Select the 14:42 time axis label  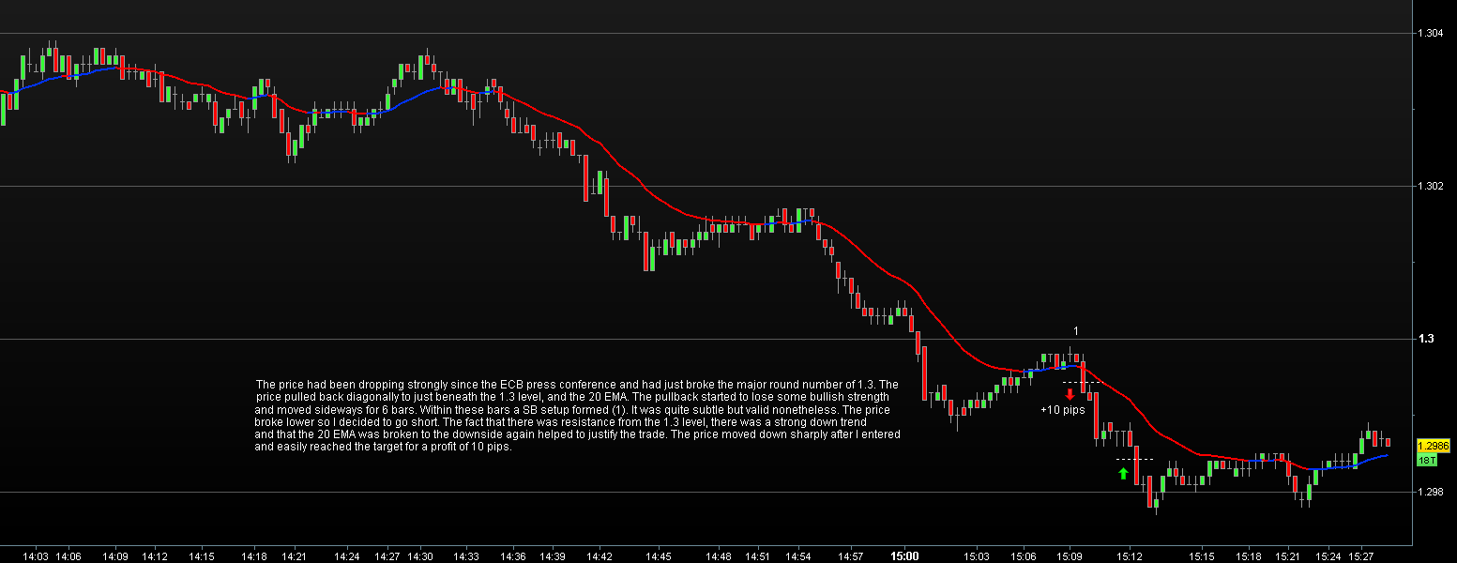pos(599,556)
